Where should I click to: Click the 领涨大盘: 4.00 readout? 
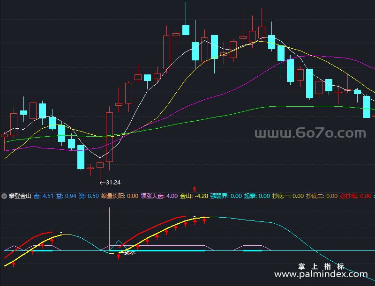[x=159, y=196]
